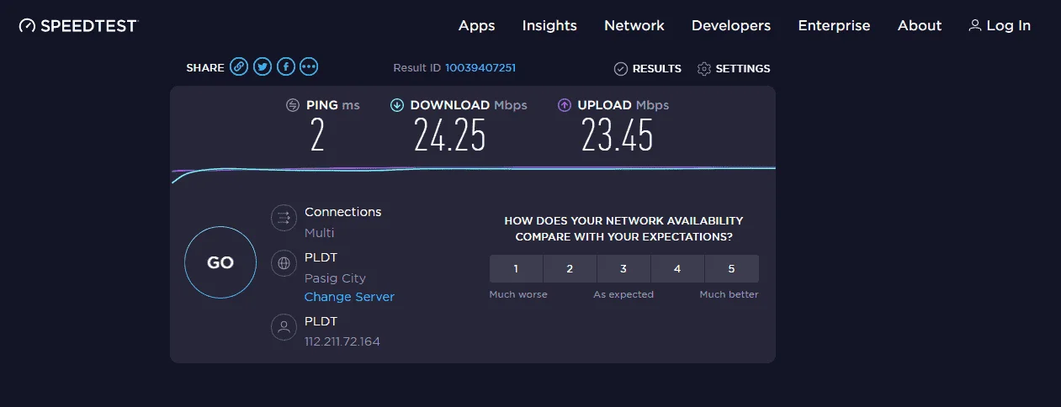Viewport: 1061px width, 407px height.
Task: Rate network availability 3 As expected
Action: coord(623,269)
